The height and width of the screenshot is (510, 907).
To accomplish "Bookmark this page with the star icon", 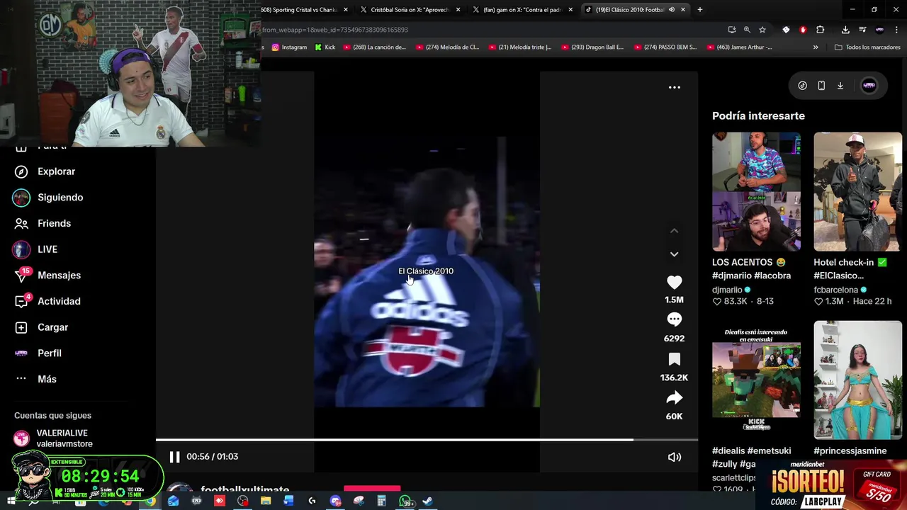I will (762, 30).
